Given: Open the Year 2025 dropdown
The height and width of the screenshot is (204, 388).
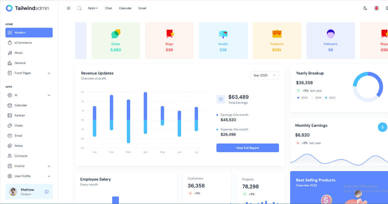Looking at the screenshot, I should tap(264, 75).
